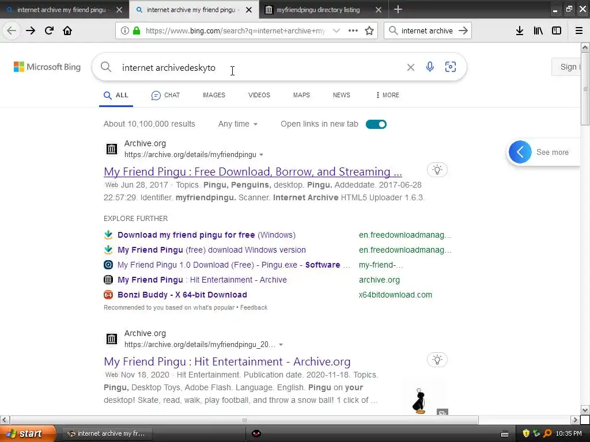
Task: Clear the Bing search box text
Action: (410, 67)
